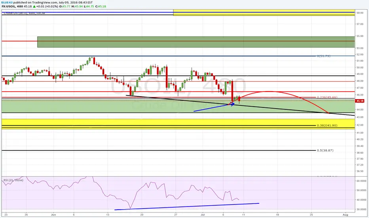Click the TradingView.com text in the header
The image size is (369, 218).
coord(44,3)
